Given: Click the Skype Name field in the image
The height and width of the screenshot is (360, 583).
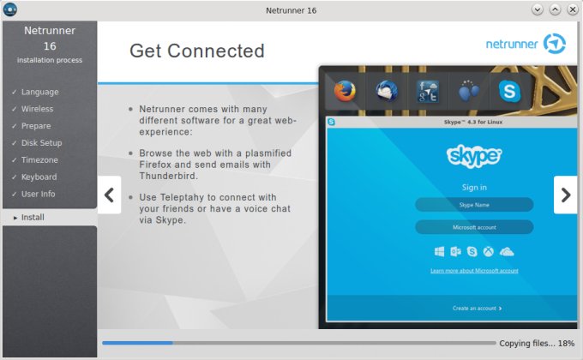Looking at the screenshot, I should point(474,205).
